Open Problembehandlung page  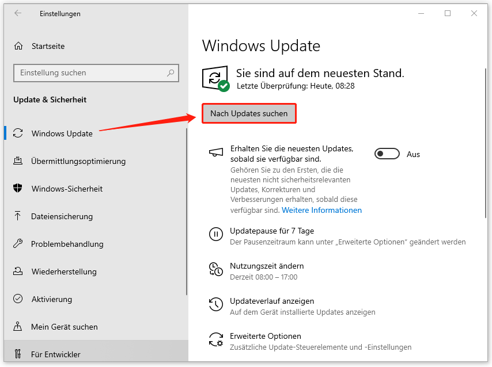(x=96, y=243)
